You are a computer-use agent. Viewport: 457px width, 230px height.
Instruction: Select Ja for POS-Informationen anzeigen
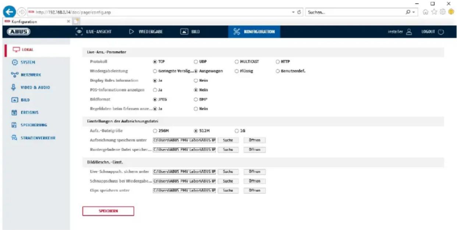point(155,90)
